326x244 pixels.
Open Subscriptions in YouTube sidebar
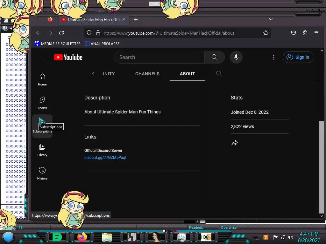[42, 126]
